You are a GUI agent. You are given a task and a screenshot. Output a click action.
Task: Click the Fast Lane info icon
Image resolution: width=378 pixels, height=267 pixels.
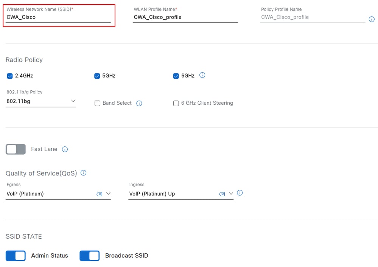pos(65,149)
